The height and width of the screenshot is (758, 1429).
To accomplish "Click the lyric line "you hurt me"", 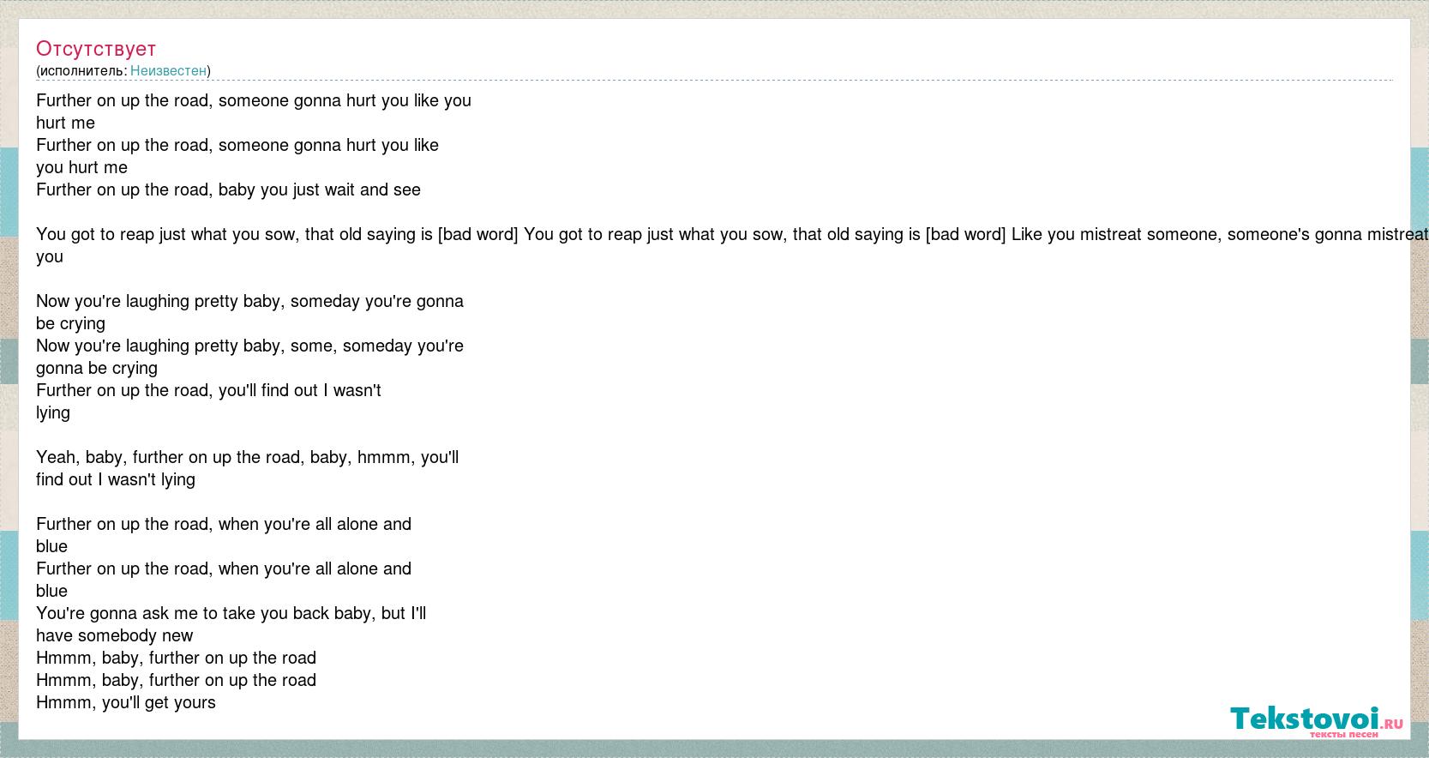I will (x=81, y=167).
